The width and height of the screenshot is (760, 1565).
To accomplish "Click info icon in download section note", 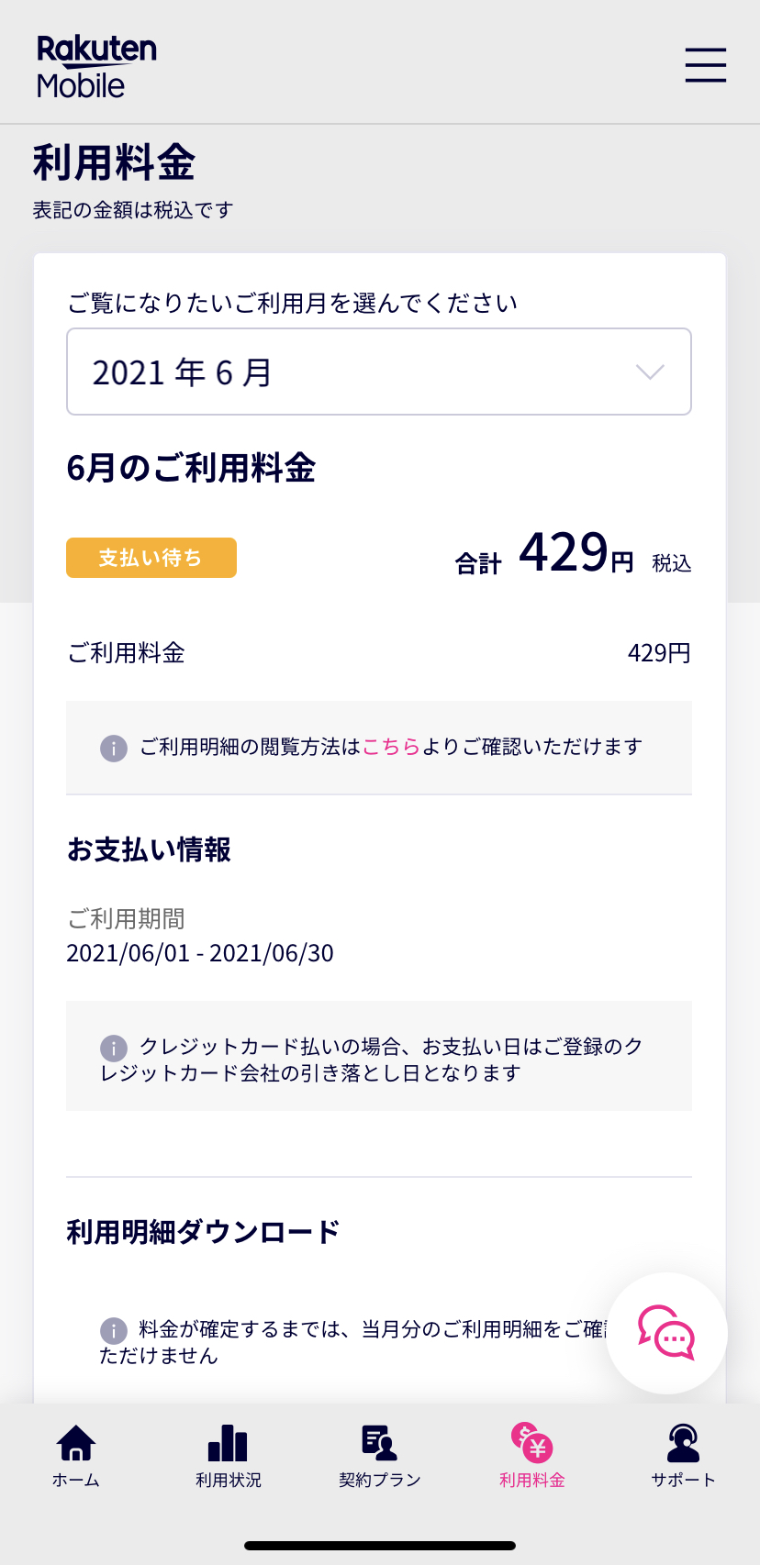I will pyautogui.click(x=114, y=1330).
